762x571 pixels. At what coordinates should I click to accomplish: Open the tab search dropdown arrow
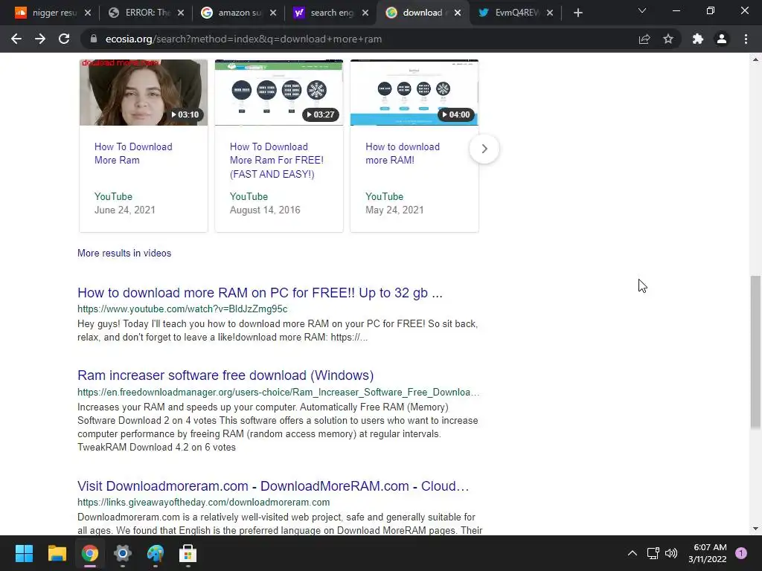pyautogui.click(x=642, y=10)
